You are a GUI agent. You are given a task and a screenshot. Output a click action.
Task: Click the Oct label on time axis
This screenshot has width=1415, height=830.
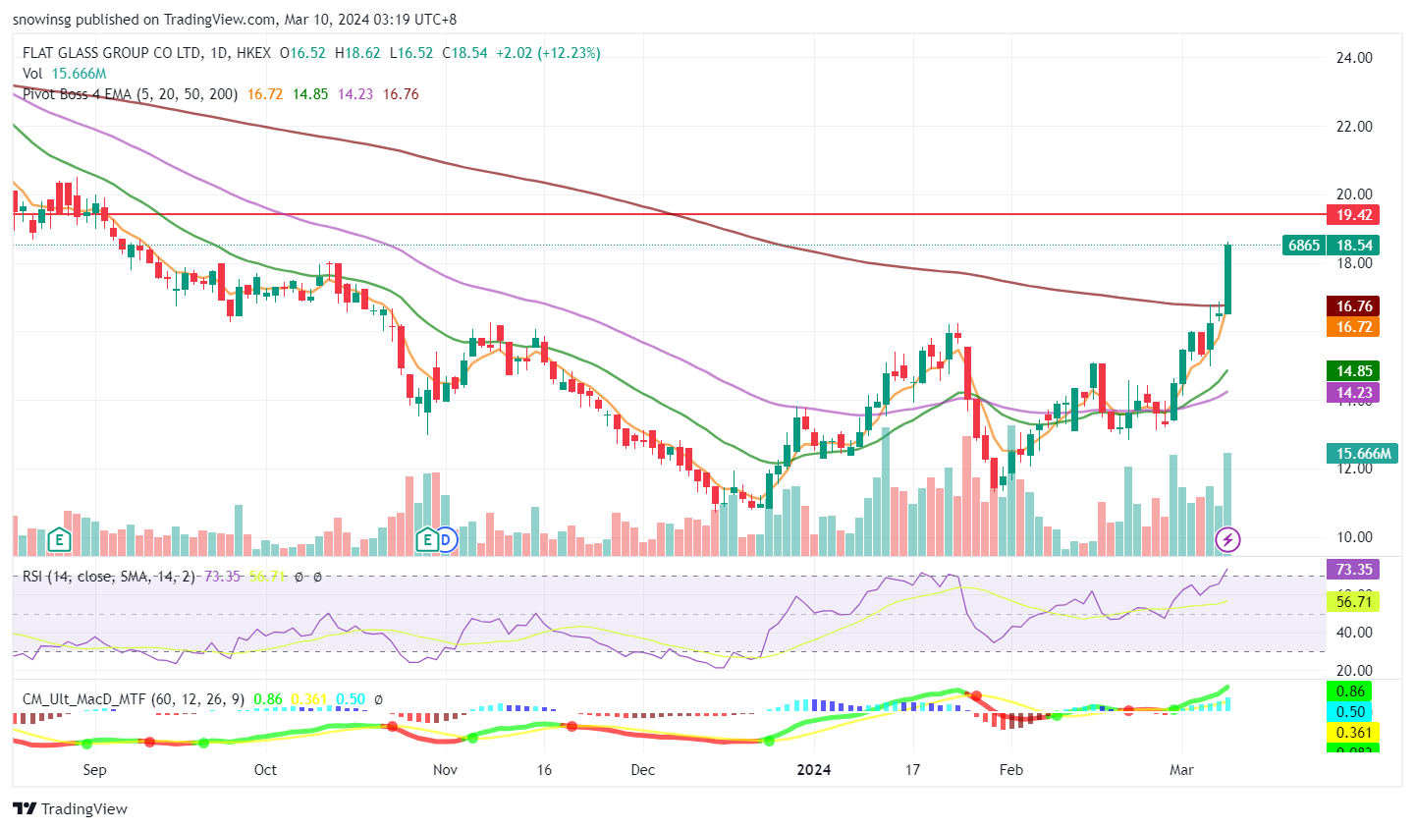click(x=265, y=770)
